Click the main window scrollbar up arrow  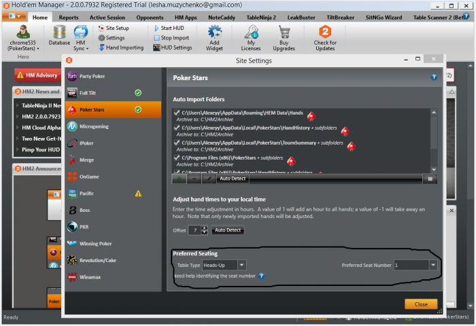click(x=471, y=65)
